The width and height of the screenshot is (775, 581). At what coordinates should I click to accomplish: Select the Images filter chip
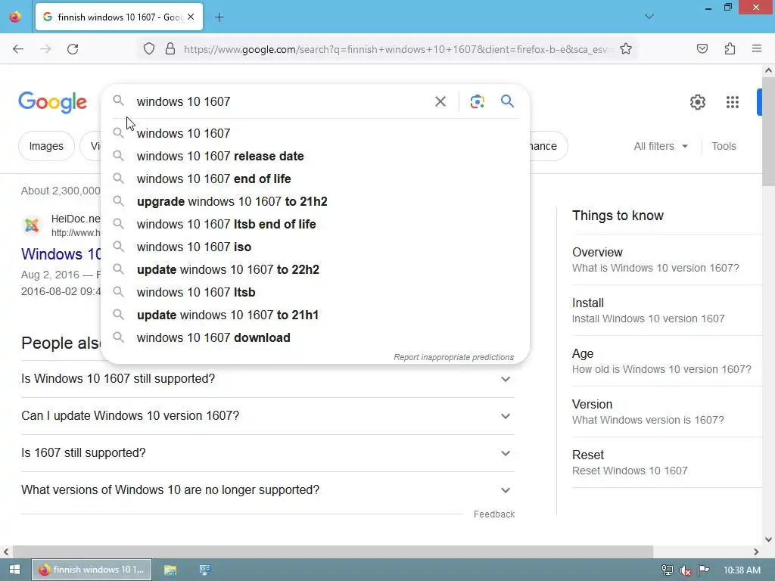[x=46, y=146]
